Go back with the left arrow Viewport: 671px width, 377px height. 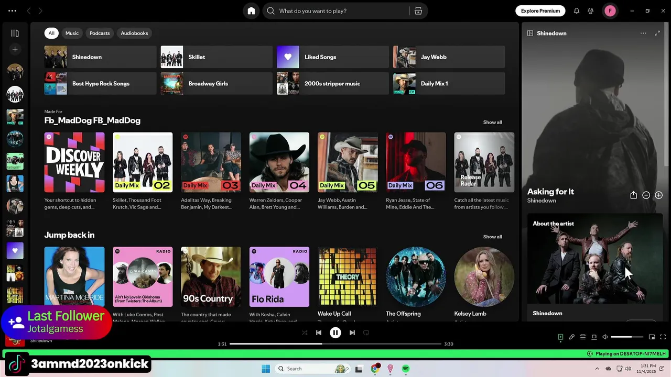pos(29,11)
